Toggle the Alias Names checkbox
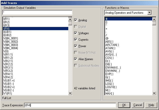The image size is (159, 110). tap(75, 59)
